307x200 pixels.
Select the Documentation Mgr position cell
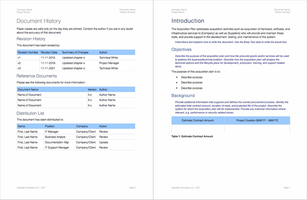[x=57, y=142]
